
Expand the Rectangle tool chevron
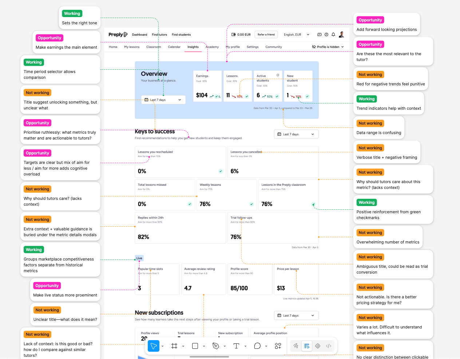(x=204, y=346)
